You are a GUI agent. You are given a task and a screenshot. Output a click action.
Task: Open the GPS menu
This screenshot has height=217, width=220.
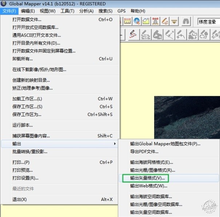(121, 11)
